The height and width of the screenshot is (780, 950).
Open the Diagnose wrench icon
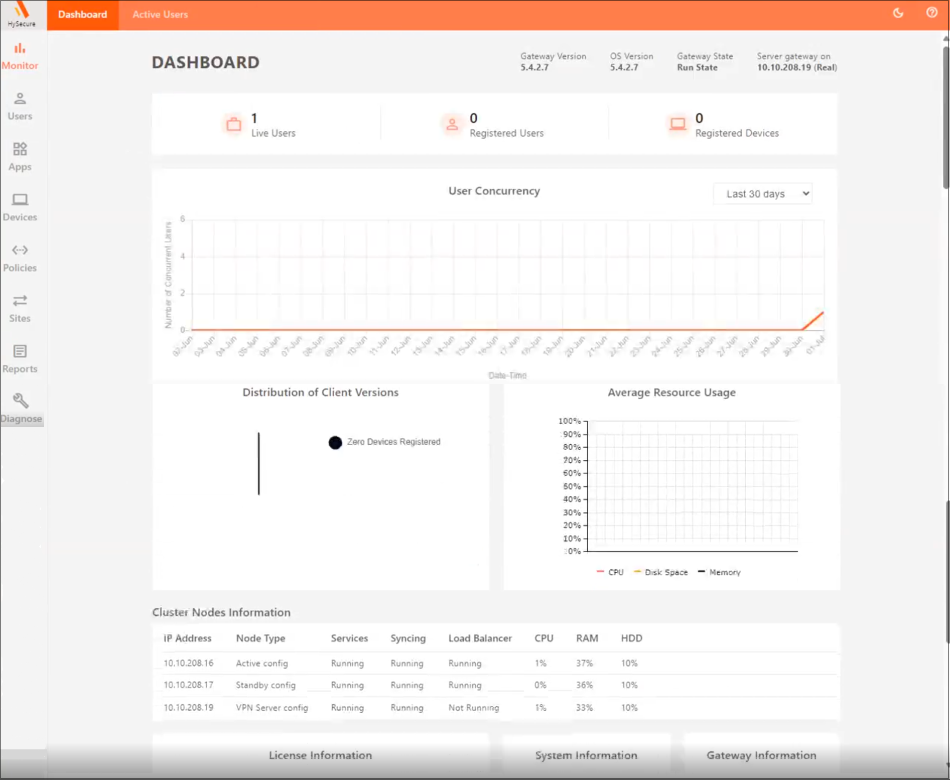pos(21,401)
